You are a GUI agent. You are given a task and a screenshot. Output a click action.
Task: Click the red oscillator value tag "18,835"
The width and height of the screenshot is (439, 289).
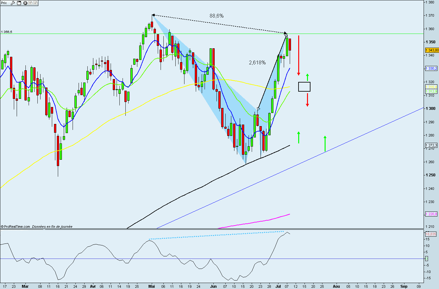click(431, 234)
